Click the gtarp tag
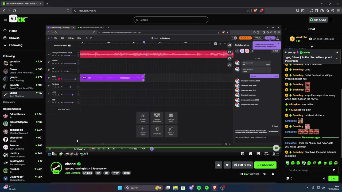This screenshot has height=192, width=342. [x=126, y=173]
